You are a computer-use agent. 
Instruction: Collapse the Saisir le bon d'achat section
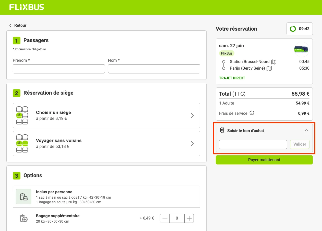[306, 130]
